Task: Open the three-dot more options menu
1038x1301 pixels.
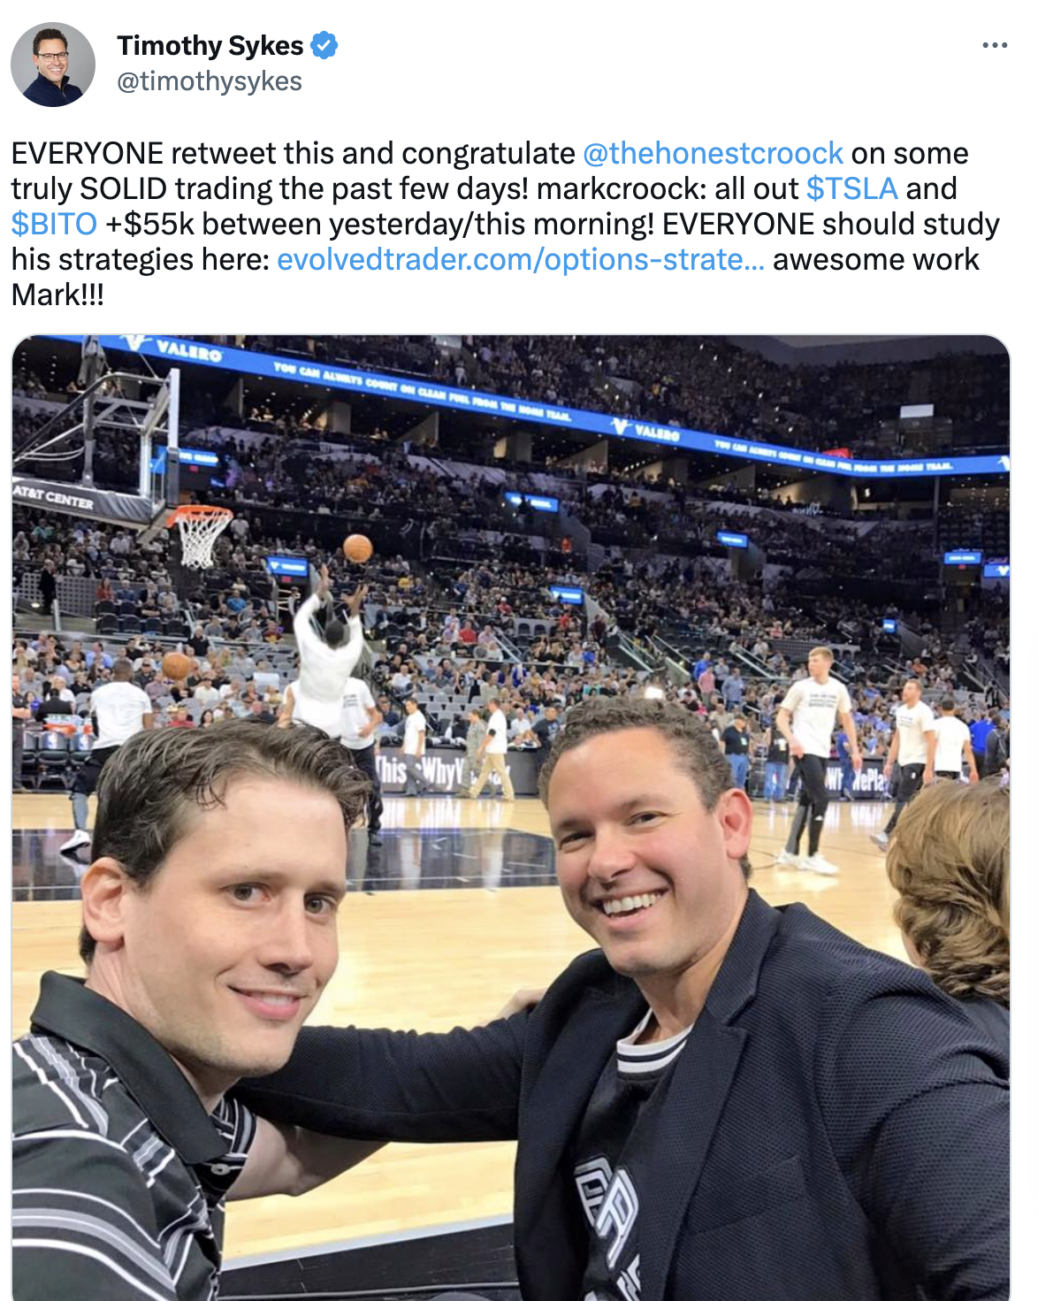Action: (x=995, y=45)
